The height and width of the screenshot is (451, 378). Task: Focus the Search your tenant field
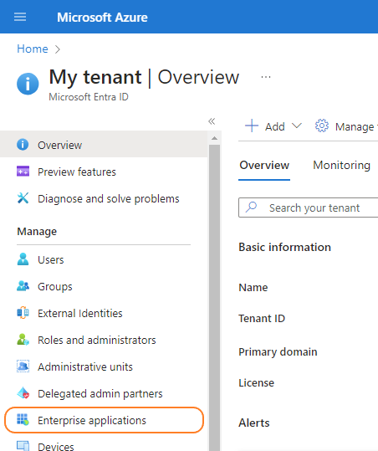point(309,208)
